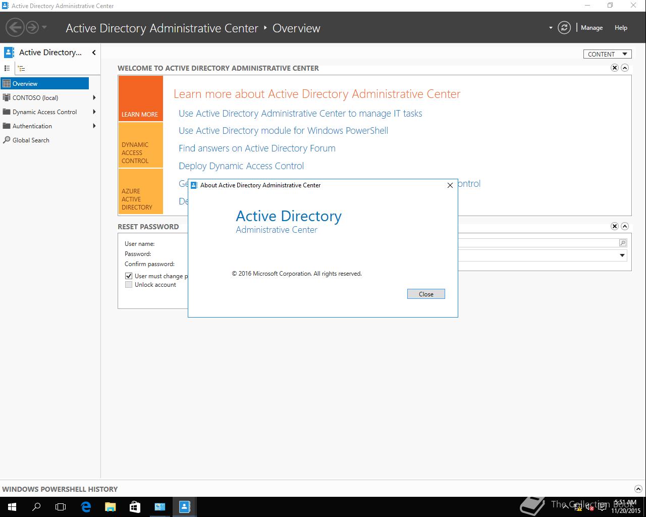This screenshot has height=517, width=646.
Task: Close About dialog with title bar X
Action: click(x=450, y=185)
